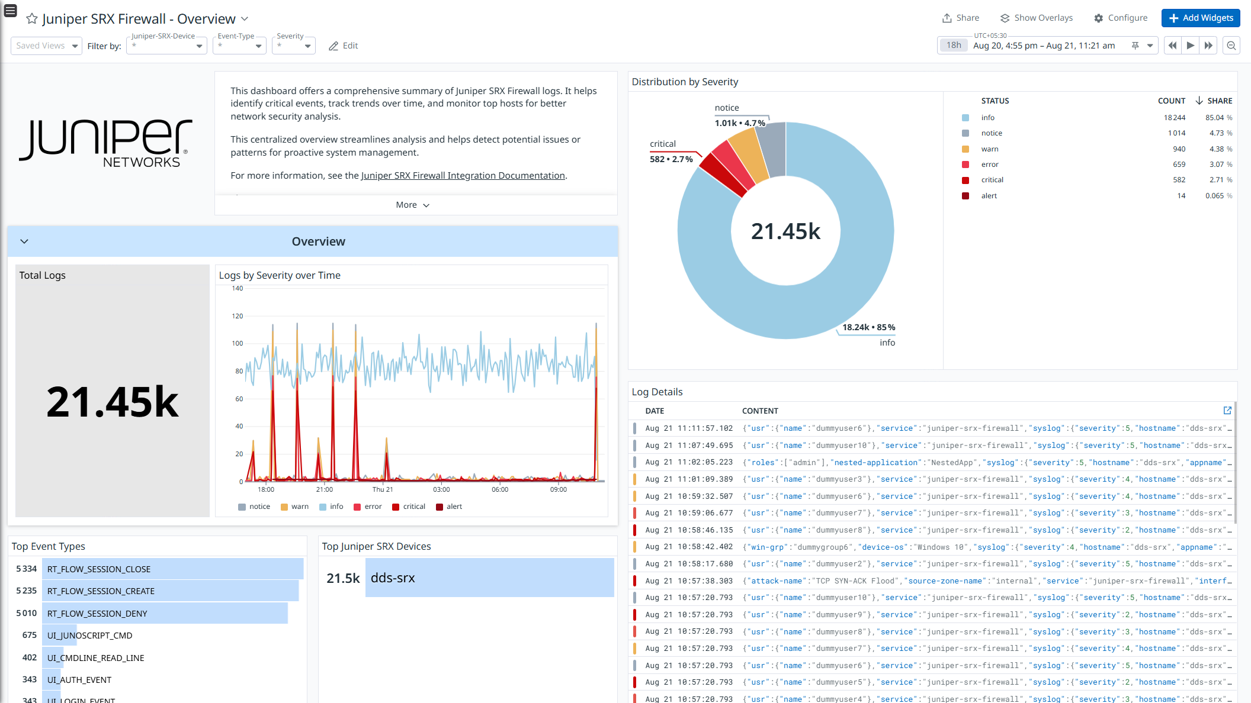Open the Saved Views dropdown
Image resolution: width=1251 pixels, height=703 pixels.
[46, 46]
